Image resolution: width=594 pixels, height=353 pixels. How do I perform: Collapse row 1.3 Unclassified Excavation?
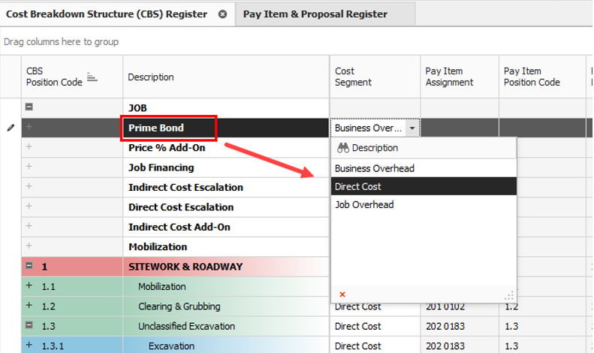click(29, 325)
